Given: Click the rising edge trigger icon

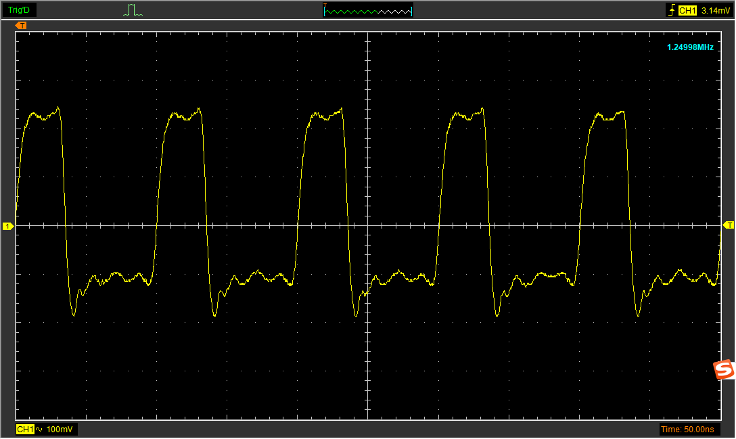Looking at the screenshot, I should pyautogui.click(x=671, y=11).
